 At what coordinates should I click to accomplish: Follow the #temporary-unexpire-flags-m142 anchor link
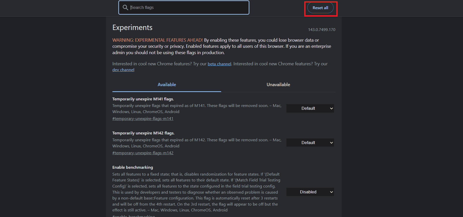tap(143, 153)
